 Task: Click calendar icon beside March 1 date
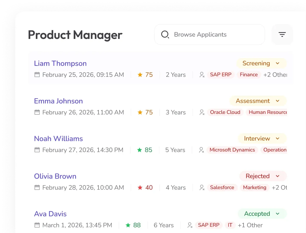pyautogui.click(x=37, y=225)
